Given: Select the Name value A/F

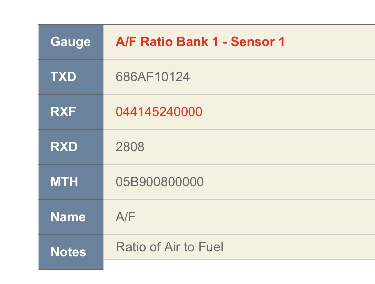Looking at the screenshot, I should 126,217.
